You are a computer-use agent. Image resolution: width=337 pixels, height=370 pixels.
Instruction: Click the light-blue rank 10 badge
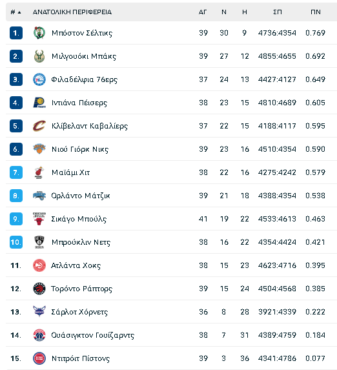click(x=16, y=242)
